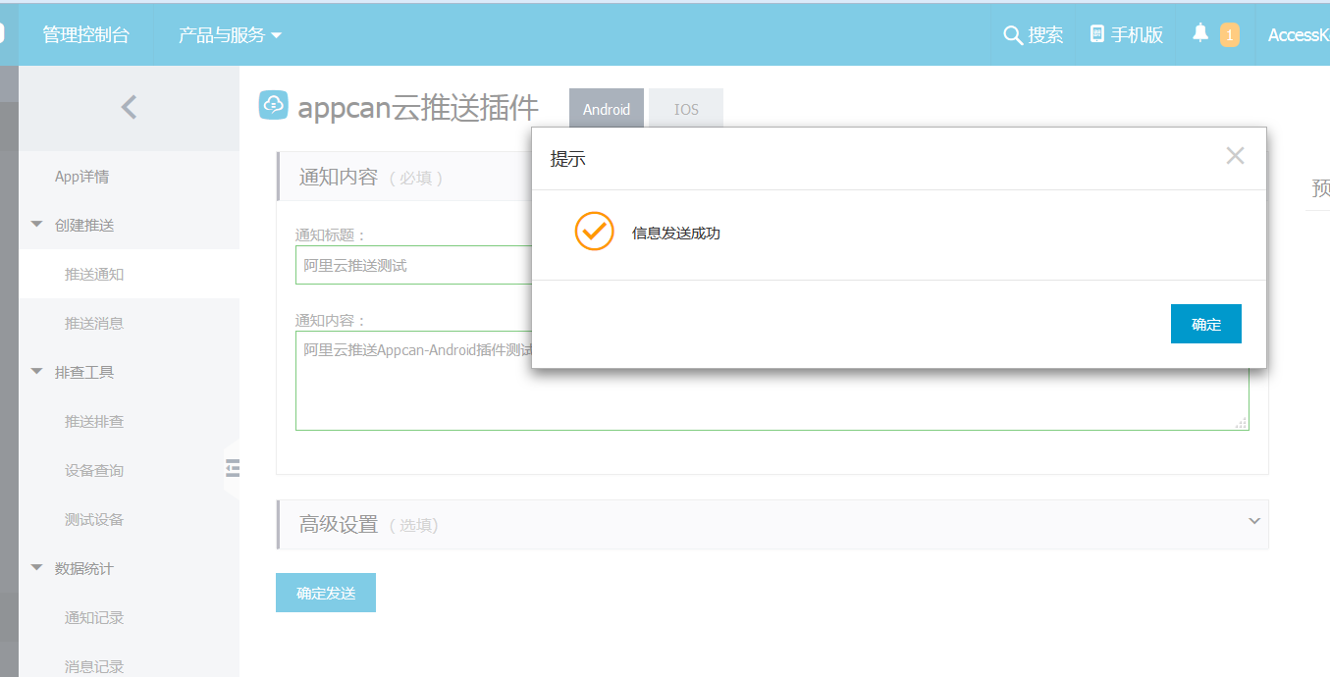This screenshot has width=1330, height=677.
Task: Click the 确定发送 button
Action: [326, 593]
